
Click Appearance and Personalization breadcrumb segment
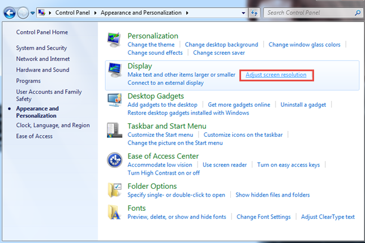141,12
